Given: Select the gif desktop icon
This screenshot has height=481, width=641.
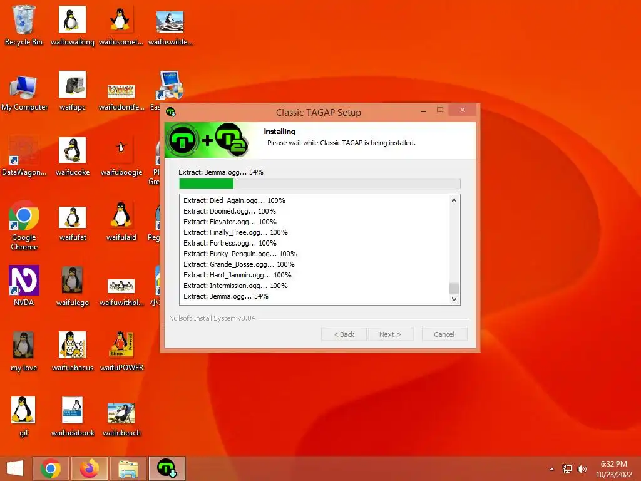Looking at the screenshot, I should (24, 416).
